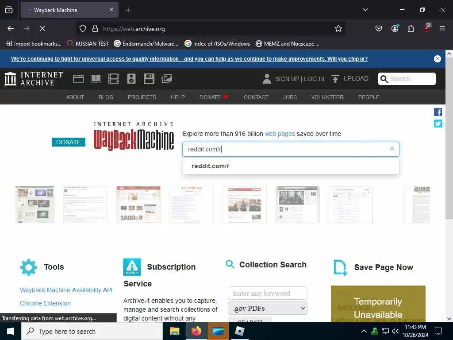Open the Chrome Extension link
The height and width of the screenshot is (340, 453).
tap(46, 303)
